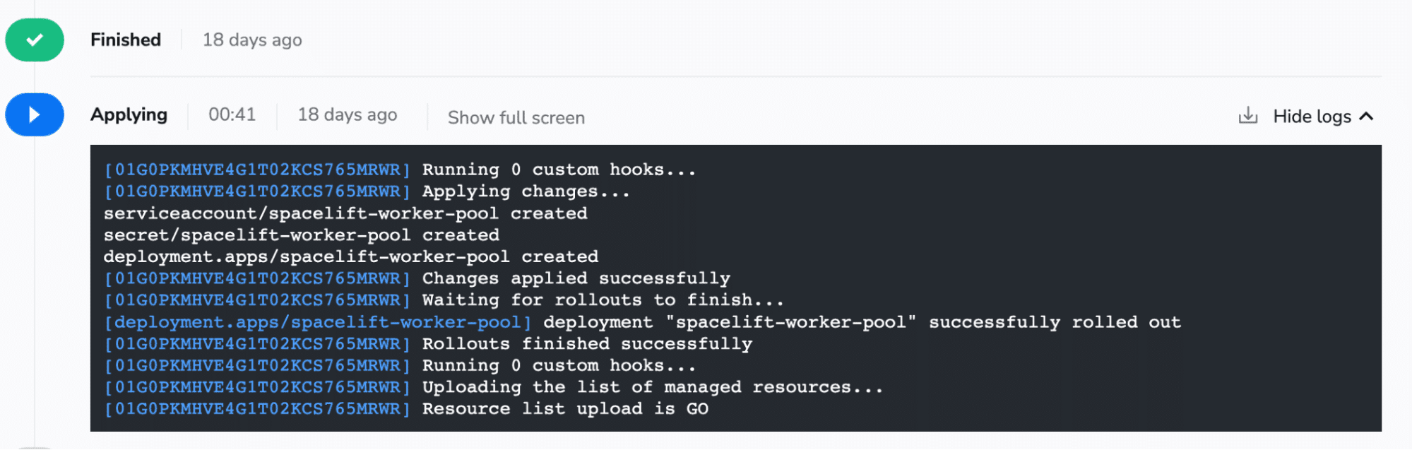Click the 'serviceaccount/spacelift-worker-pool created' log line
The width and height of the screenshot is (1412, 450).
pos(345,213)
